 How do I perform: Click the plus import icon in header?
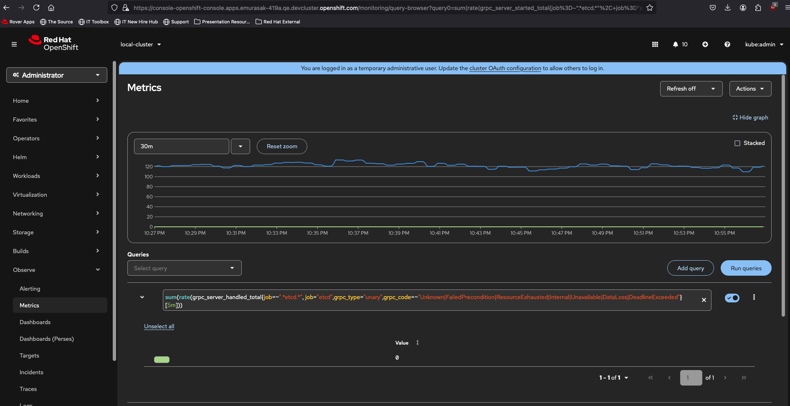click(x=705, y=44)
